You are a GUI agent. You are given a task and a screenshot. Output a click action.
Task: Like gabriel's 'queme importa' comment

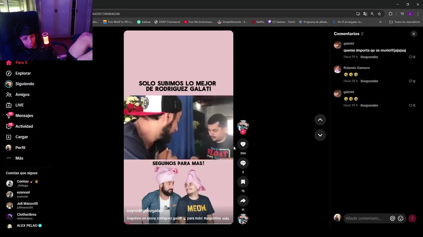pyautogui.click(x=411, y=57)
